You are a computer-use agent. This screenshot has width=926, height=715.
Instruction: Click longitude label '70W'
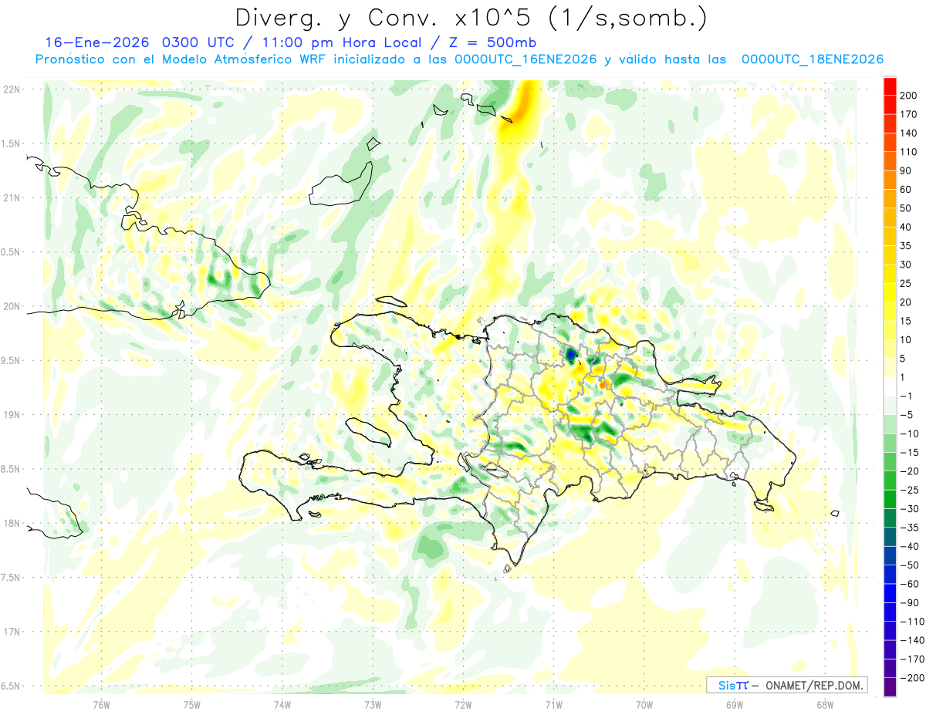pos(644,705)
